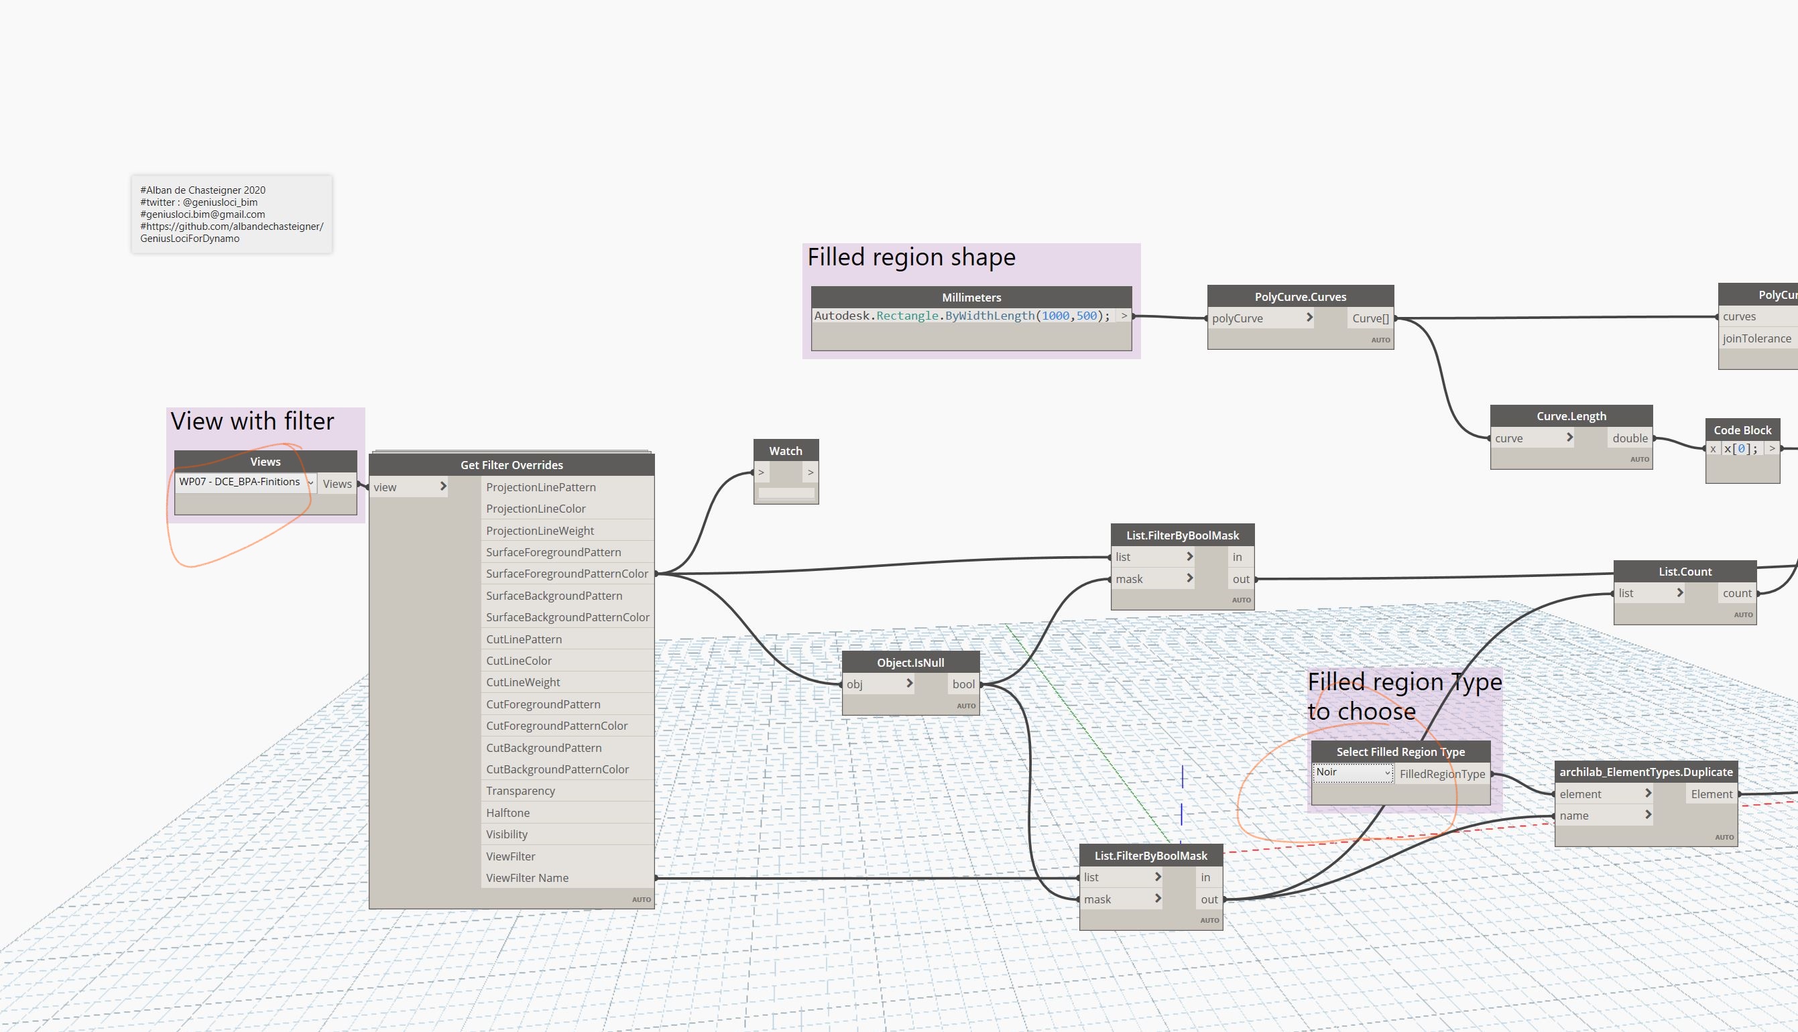Select the Filled region shape group title

911,257
